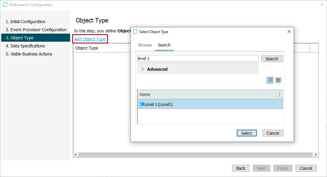Image resolution: width=327 pixels, height=177 pixels.
Task: Click the blue cube icon beside Level 1
Action: click(x=141, y=104)
